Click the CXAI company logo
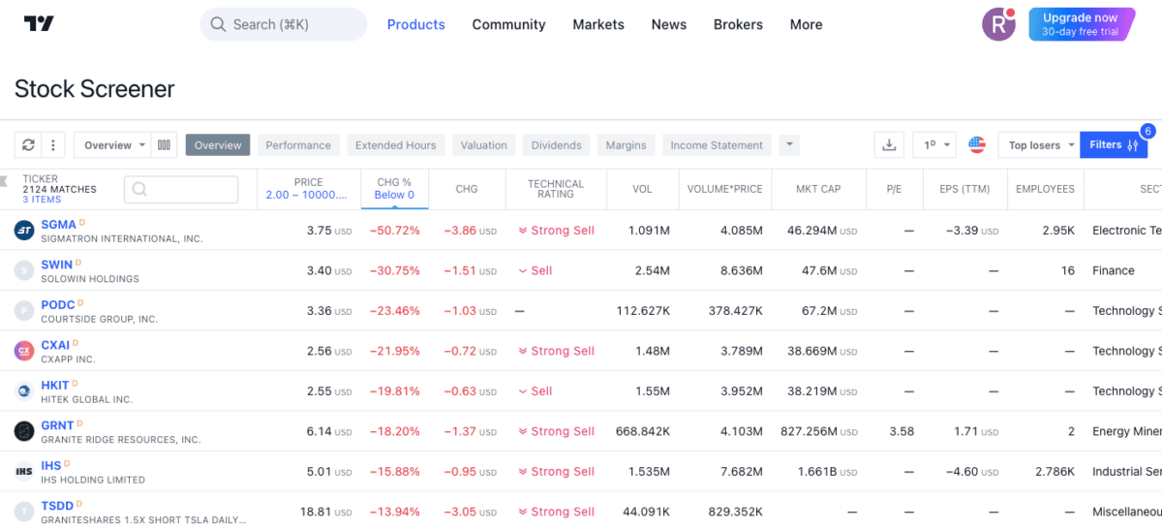The height and width of the screenshot is (530, 1162). (x=24, y=351)
